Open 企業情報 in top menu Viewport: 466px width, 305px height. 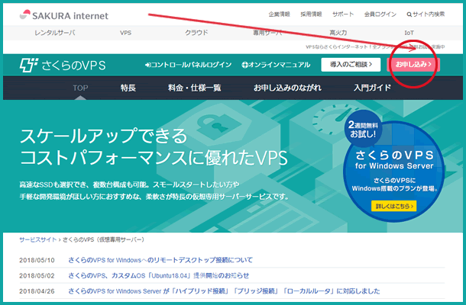[x=280, y=14]
